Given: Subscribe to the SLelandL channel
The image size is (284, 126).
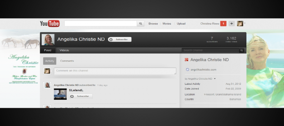Looking at the screenshot, I should tap(81, 96).
